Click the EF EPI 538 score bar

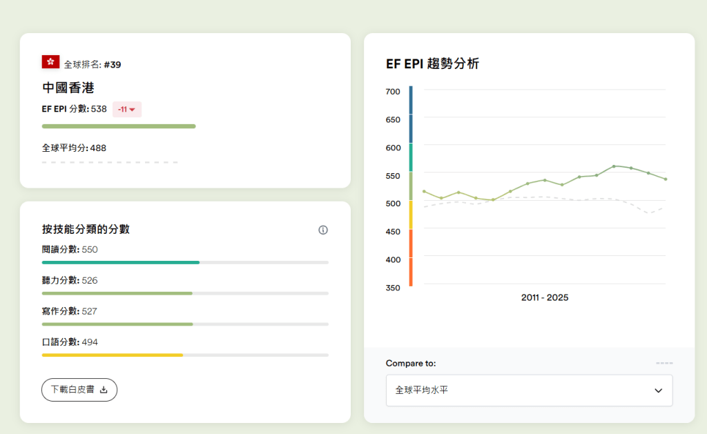[x=119, y=126]
